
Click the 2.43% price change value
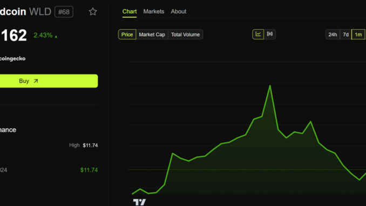tap(43, 35)
